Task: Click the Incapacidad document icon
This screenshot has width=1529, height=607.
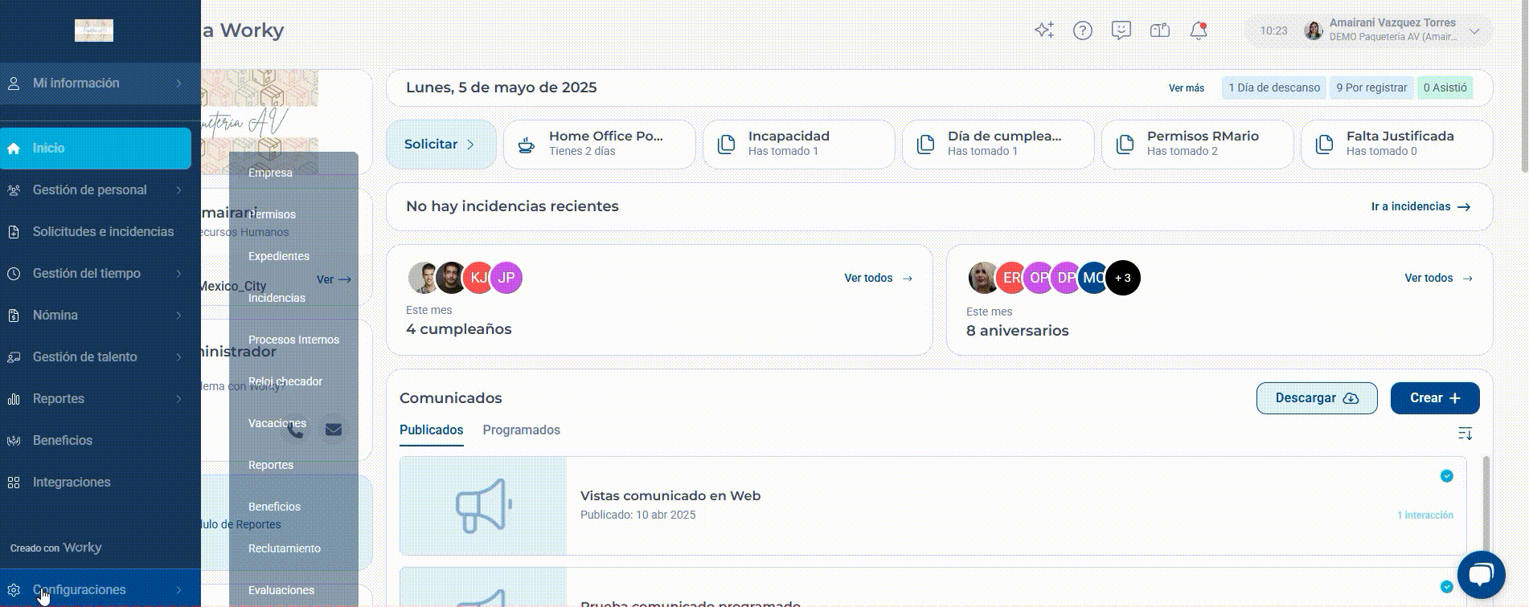Action: (726, 145)
